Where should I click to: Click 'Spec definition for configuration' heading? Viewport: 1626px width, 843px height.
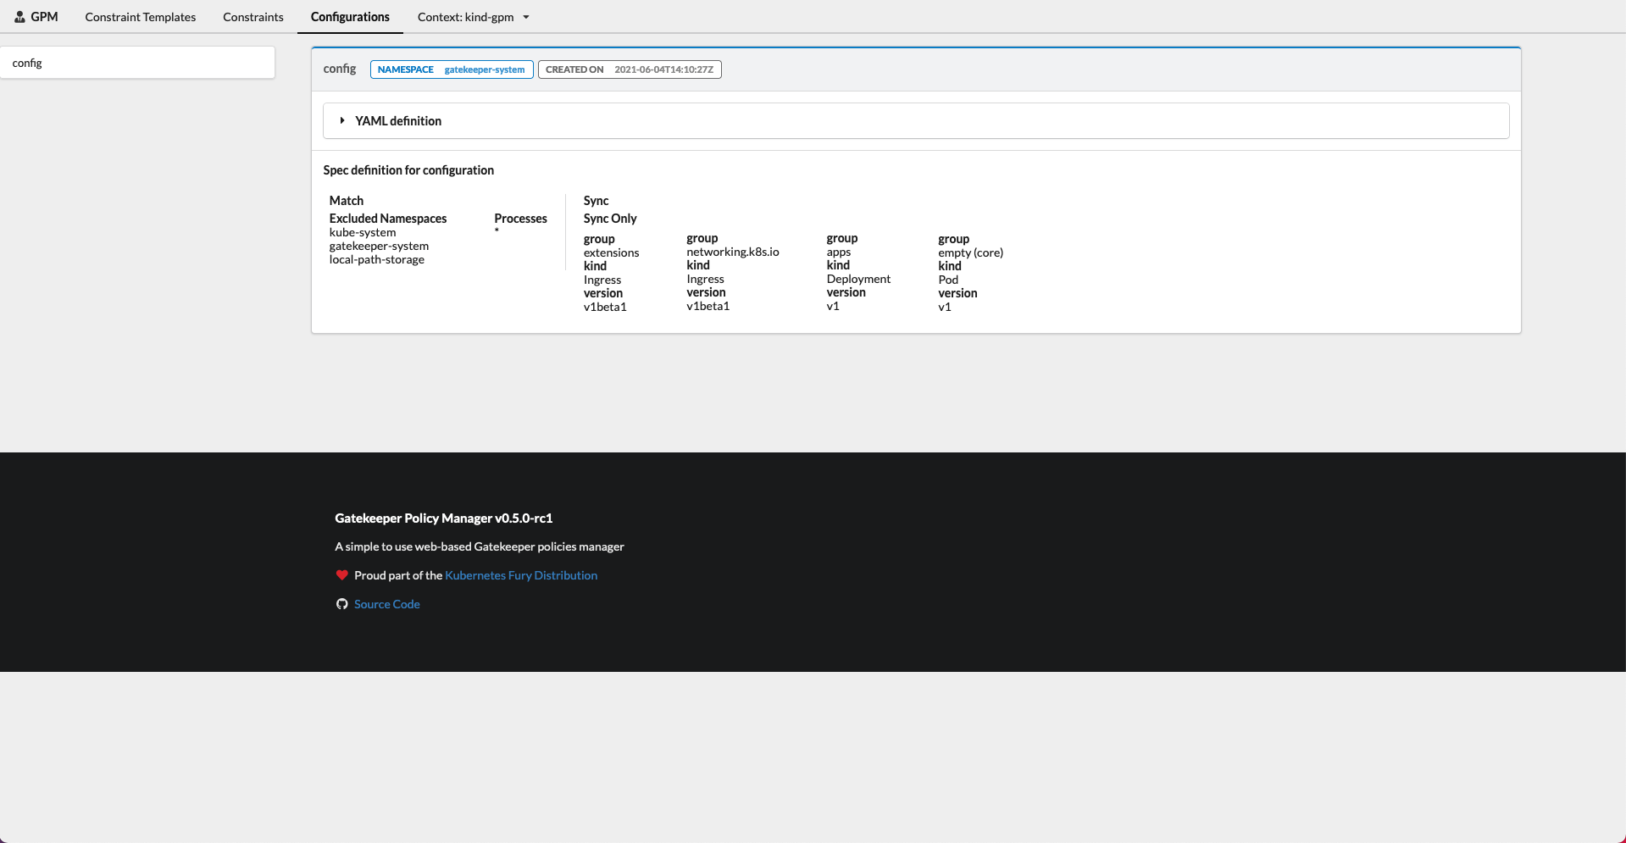tap(408, 170)
